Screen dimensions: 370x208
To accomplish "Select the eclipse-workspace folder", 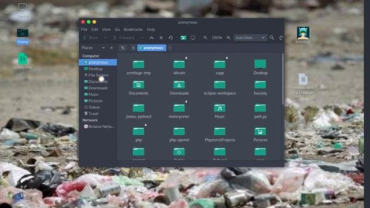I will tap(220, 88).
